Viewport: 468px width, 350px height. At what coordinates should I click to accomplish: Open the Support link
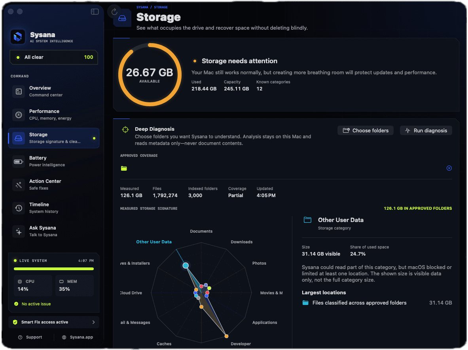(30, 337)
